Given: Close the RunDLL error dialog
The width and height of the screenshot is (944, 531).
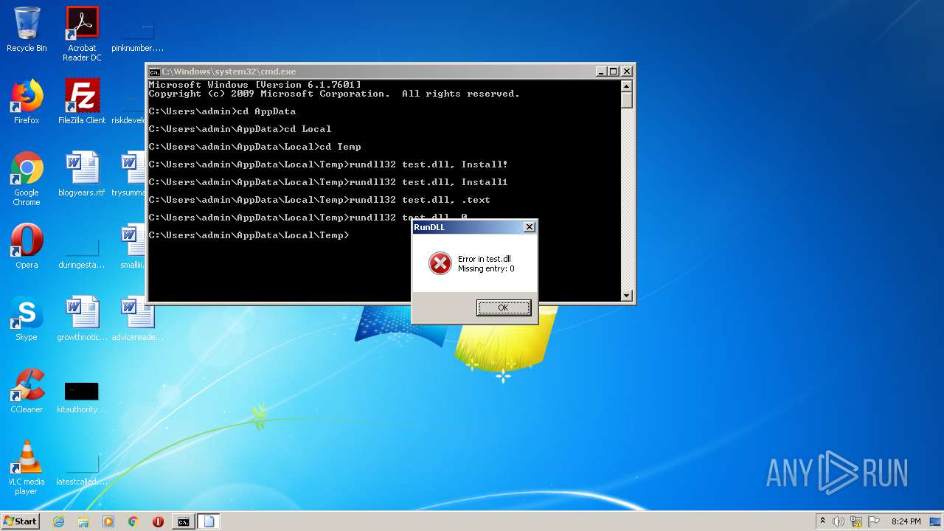Looking at the screenshot, I should 529,227.
